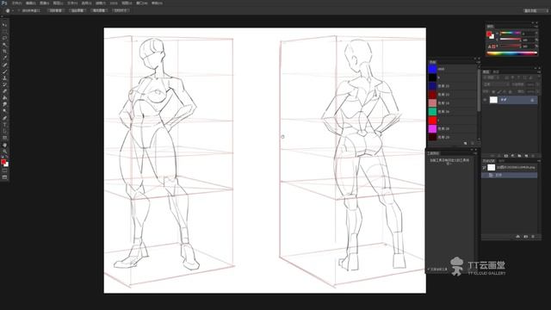551x310 pixels.
Task: Open the 编辑 (Edit) menu
Action: coord(31,3)
